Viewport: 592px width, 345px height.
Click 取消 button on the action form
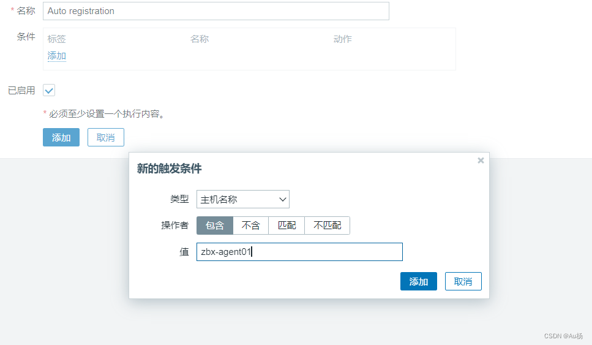106,137
